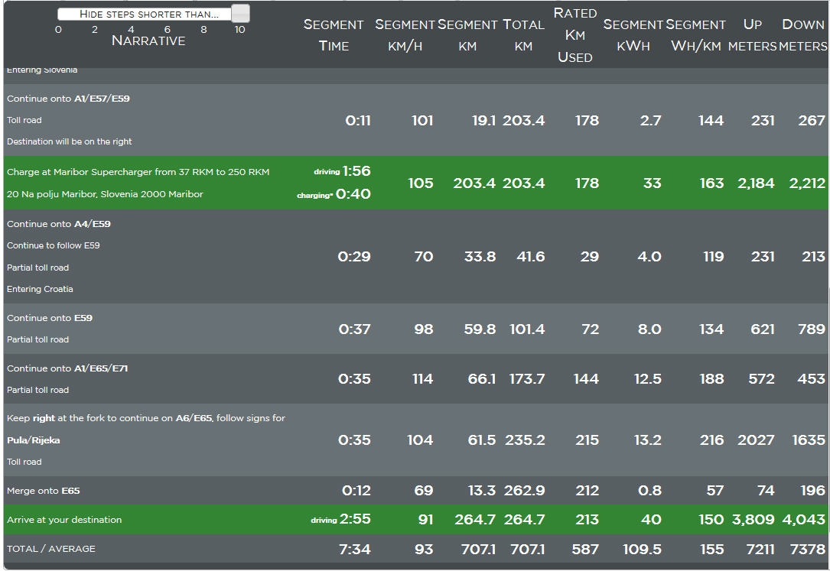Select the 'Merge onto E65' step
The image size is (830, 571).
[x=44, y=491]
